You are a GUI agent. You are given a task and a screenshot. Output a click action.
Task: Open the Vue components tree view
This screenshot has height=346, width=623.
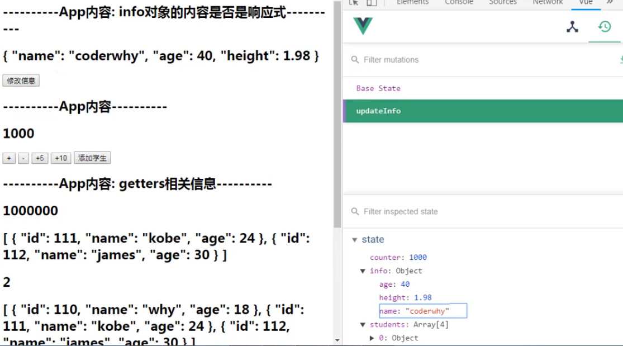pos(572,27)
